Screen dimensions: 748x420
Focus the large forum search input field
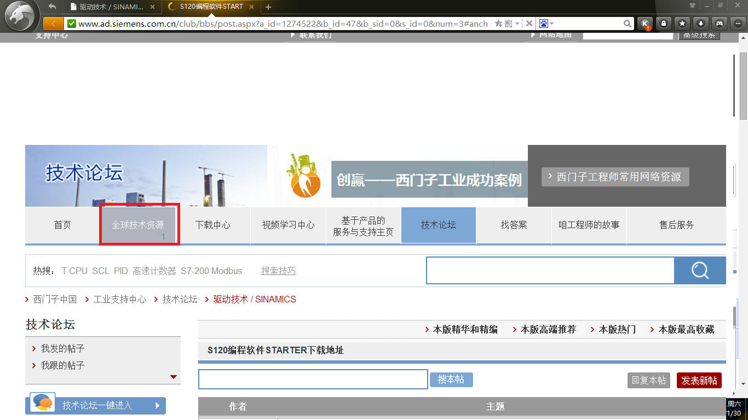pyautogui.click(x=550, y=270)
